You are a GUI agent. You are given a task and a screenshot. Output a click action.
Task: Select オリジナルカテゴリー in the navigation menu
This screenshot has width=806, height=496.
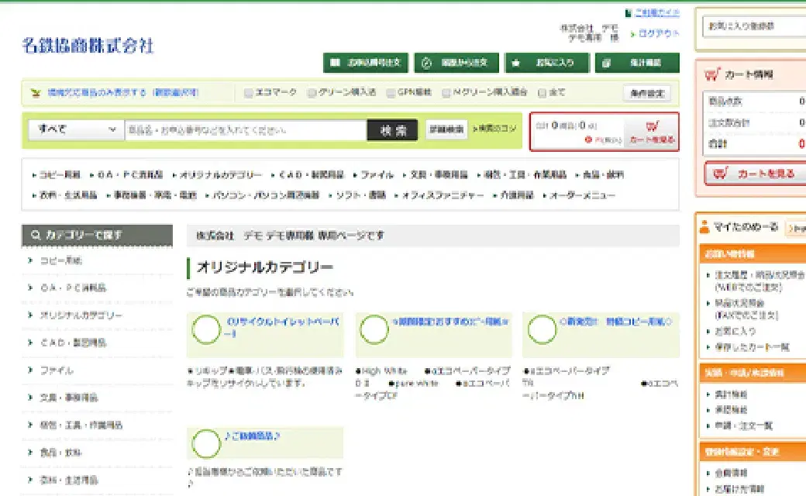220,175
